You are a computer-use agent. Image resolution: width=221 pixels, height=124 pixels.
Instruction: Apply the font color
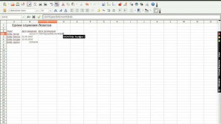[146, 10]
